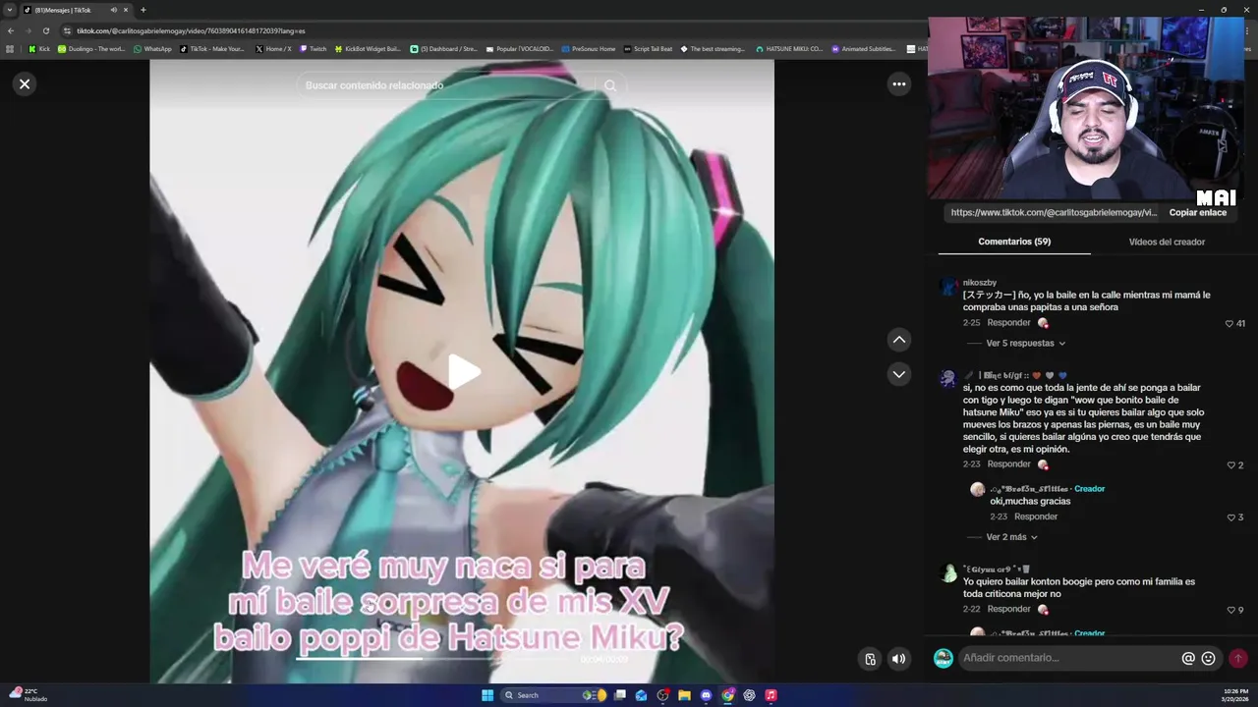Open 'TikTok - Make Your...' bookmark
The image size is (1258, 707).
212,48
